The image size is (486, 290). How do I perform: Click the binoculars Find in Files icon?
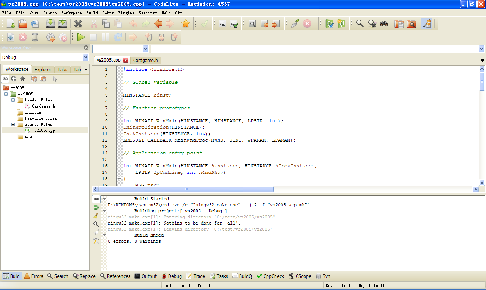(x=384, y=23)
